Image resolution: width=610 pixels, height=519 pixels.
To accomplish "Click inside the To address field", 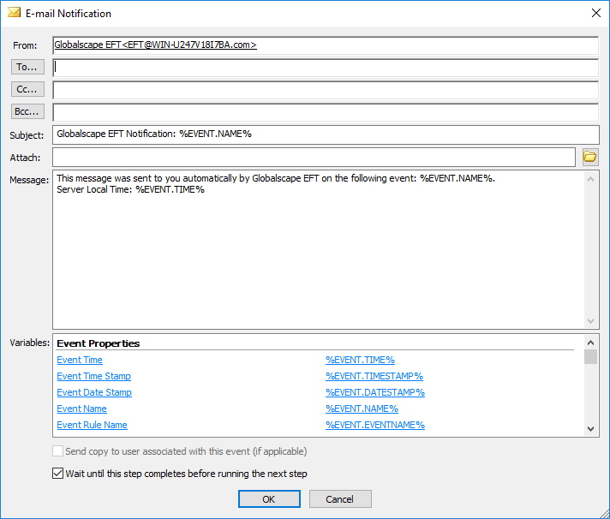I will click(x=326, y=68).
